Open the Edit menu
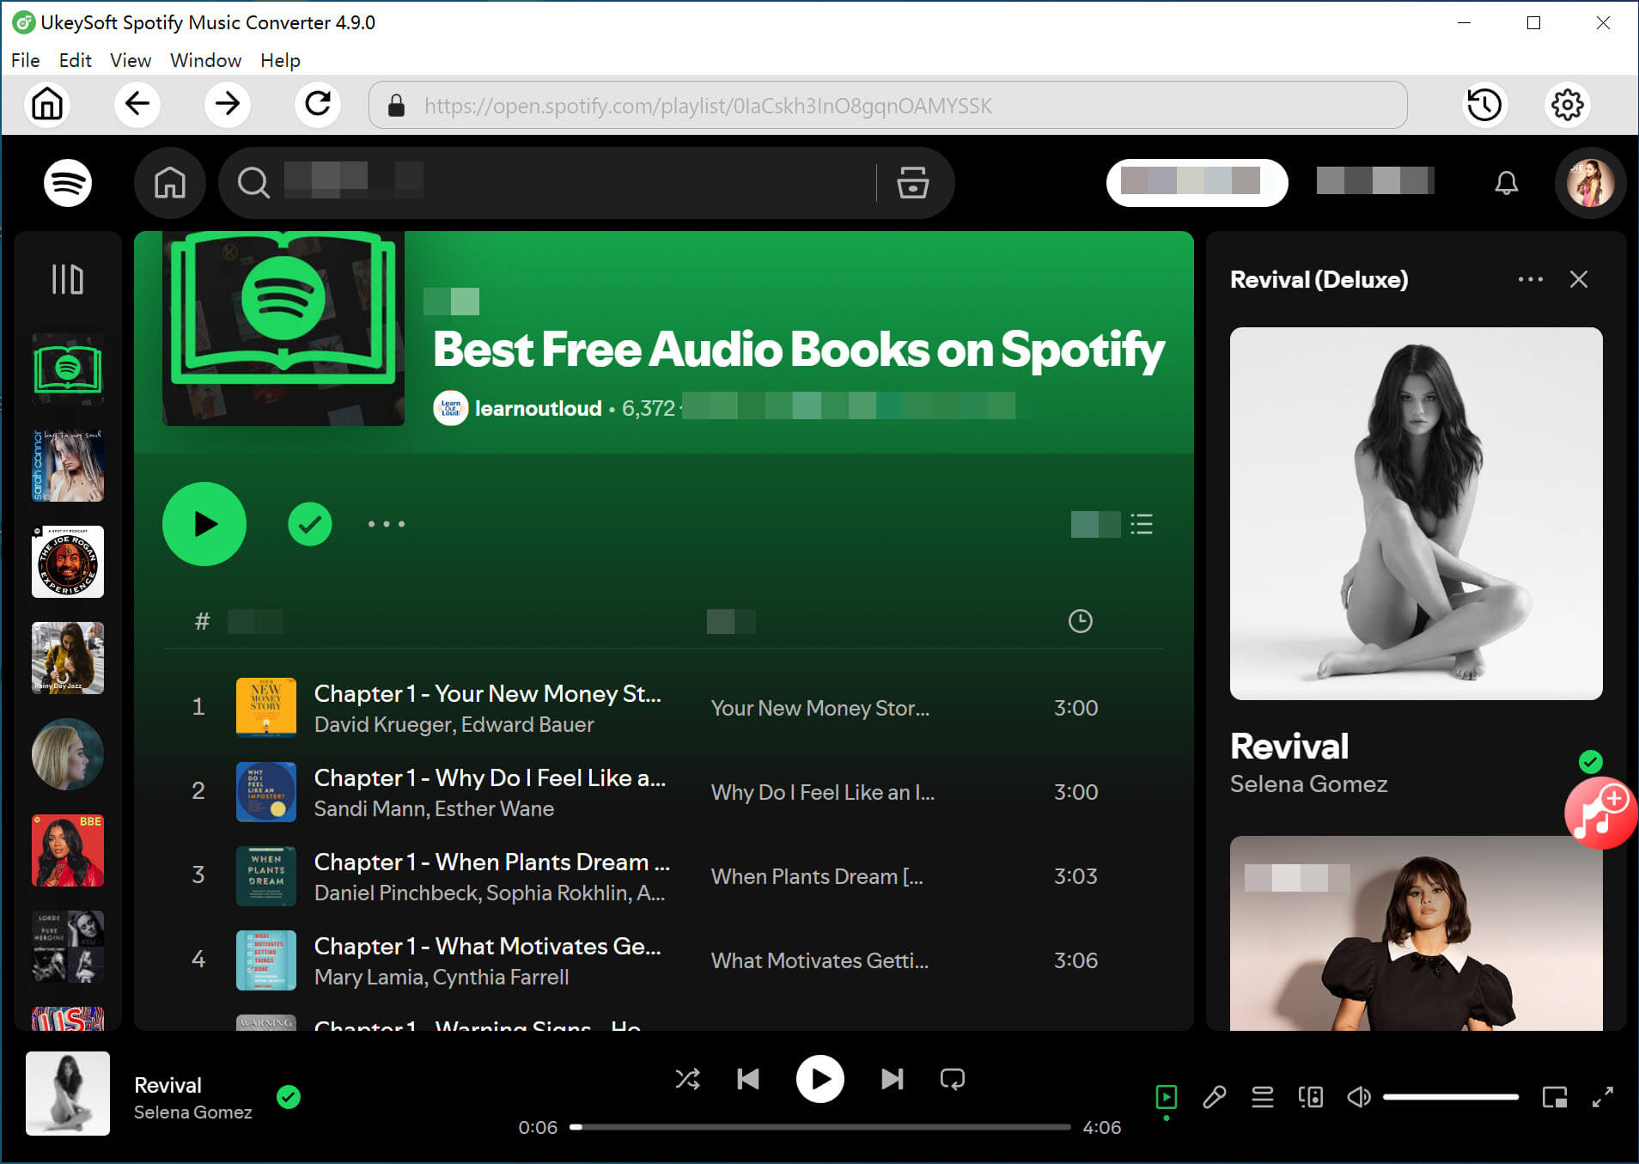Viewport: 1639px width, 1164px height. tap(75, 60)
